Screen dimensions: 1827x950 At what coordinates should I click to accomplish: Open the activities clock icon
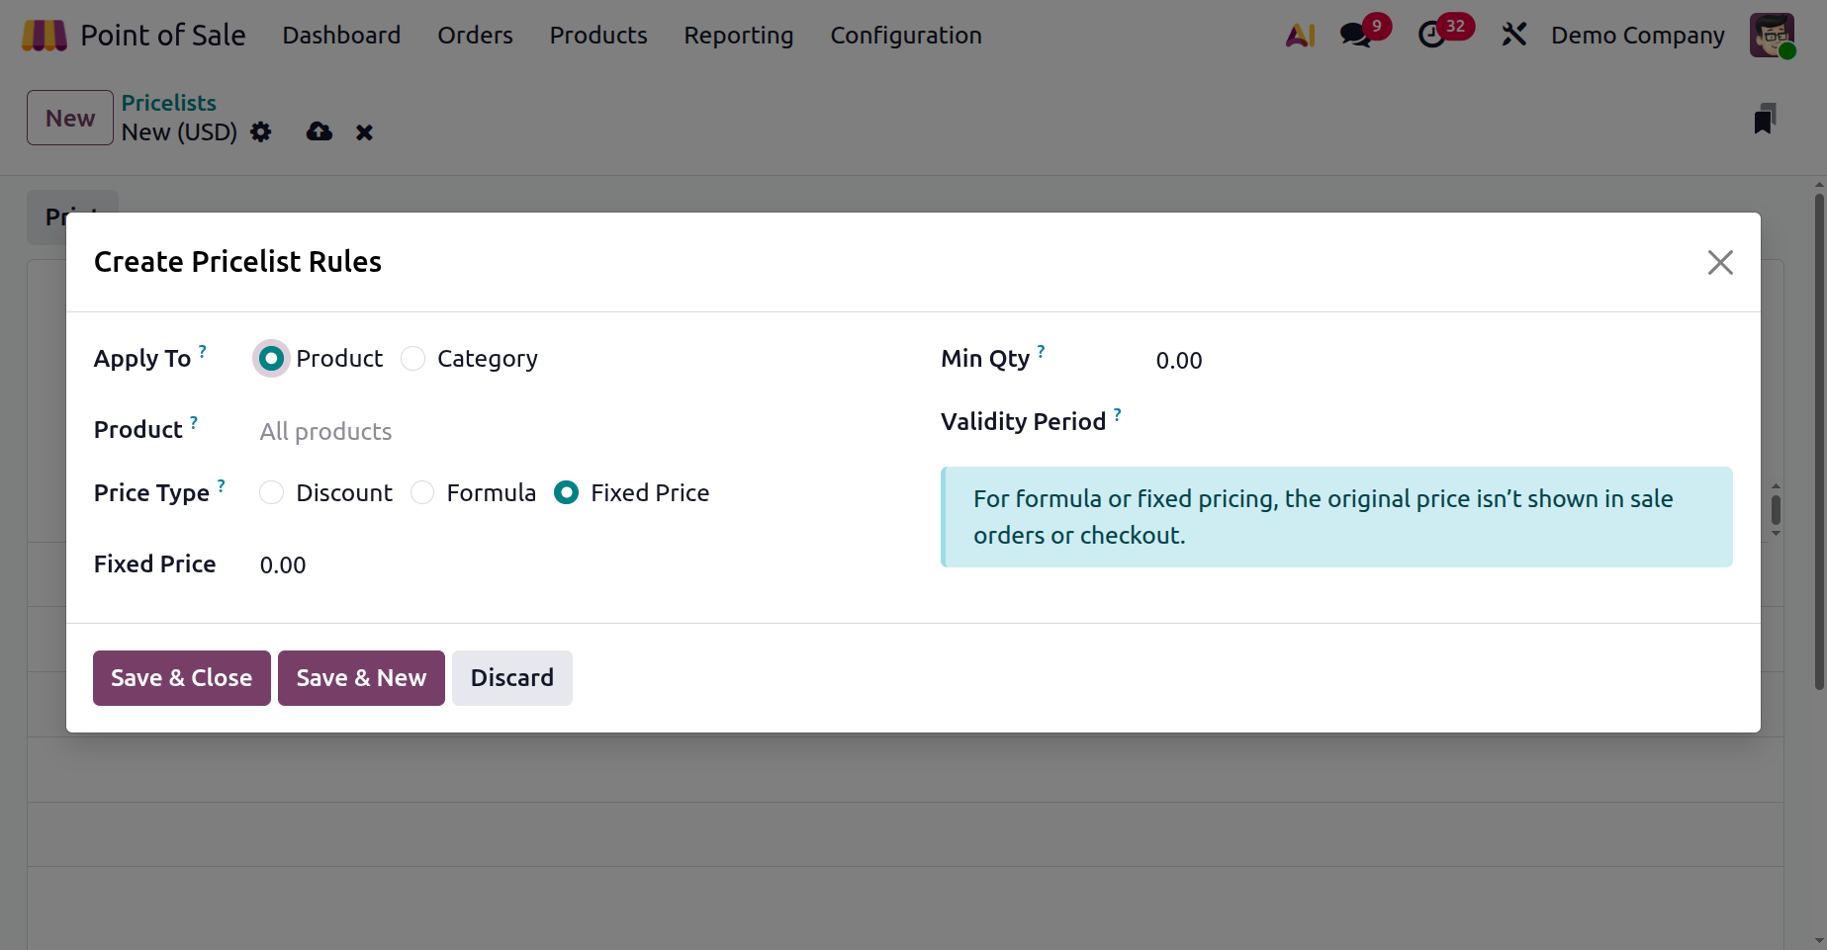[1431, 36]
